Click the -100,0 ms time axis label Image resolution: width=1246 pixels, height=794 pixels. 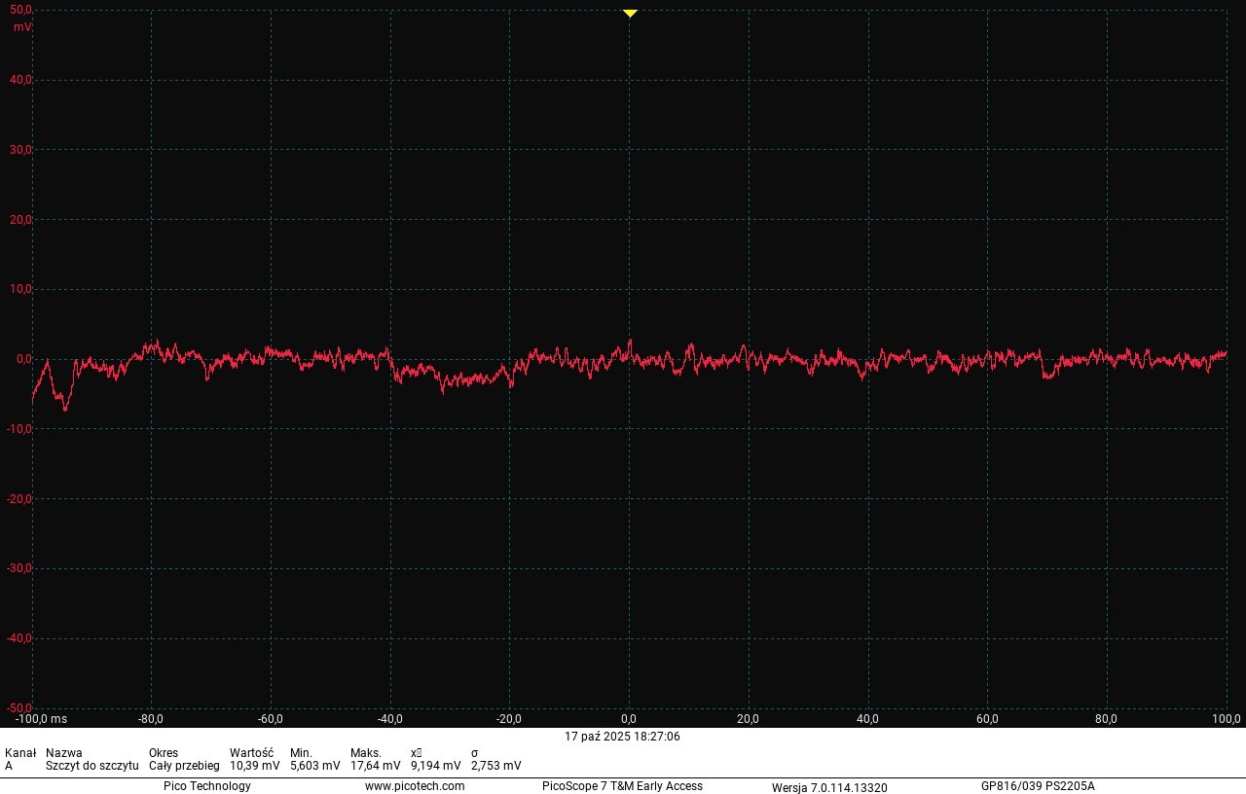(x=43, y=720)
